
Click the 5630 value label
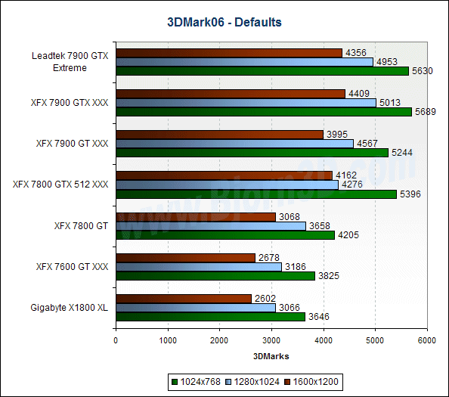pyautogui.click(x=423, y=71)
